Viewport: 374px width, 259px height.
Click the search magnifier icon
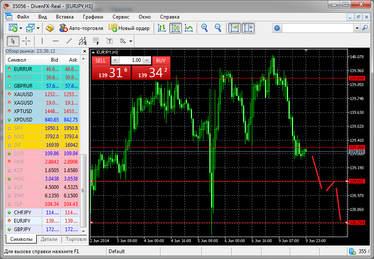(365, 28)
